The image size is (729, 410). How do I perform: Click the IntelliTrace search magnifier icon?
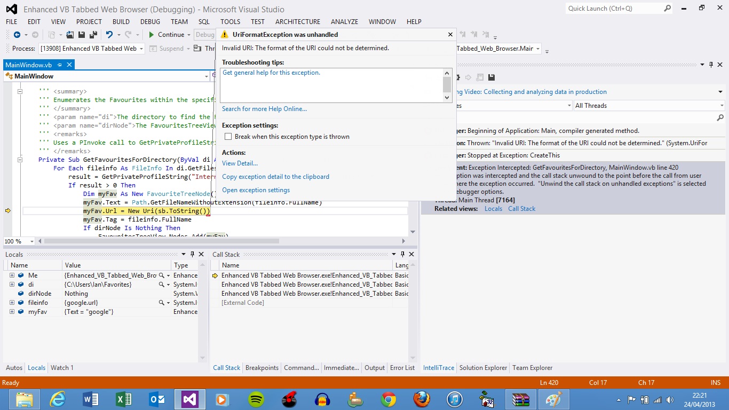[x=720, y=118]
